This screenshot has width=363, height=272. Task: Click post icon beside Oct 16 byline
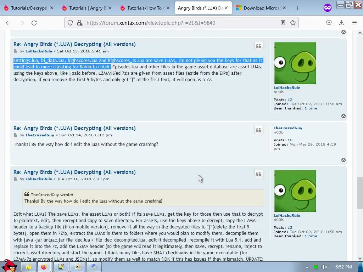[16, 179]
